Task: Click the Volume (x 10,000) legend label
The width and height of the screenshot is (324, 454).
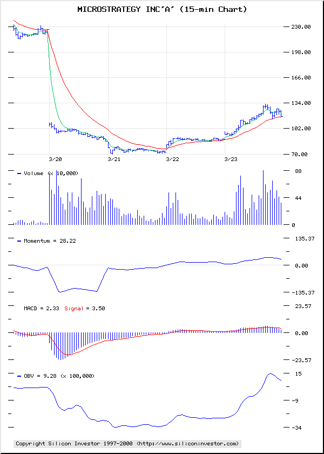Action: point(51,173)
